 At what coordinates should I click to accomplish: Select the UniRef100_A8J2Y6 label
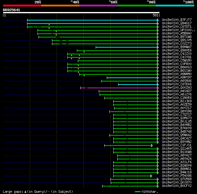pyautogui.click(x=177, y=95)
